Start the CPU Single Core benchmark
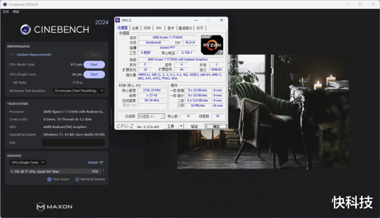The height and width of the screenshot is (218, 380). 94,74
